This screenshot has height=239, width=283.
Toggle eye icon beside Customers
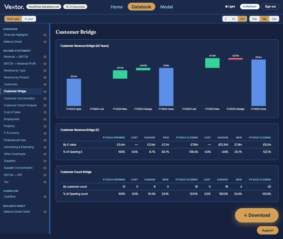[45, 84]
